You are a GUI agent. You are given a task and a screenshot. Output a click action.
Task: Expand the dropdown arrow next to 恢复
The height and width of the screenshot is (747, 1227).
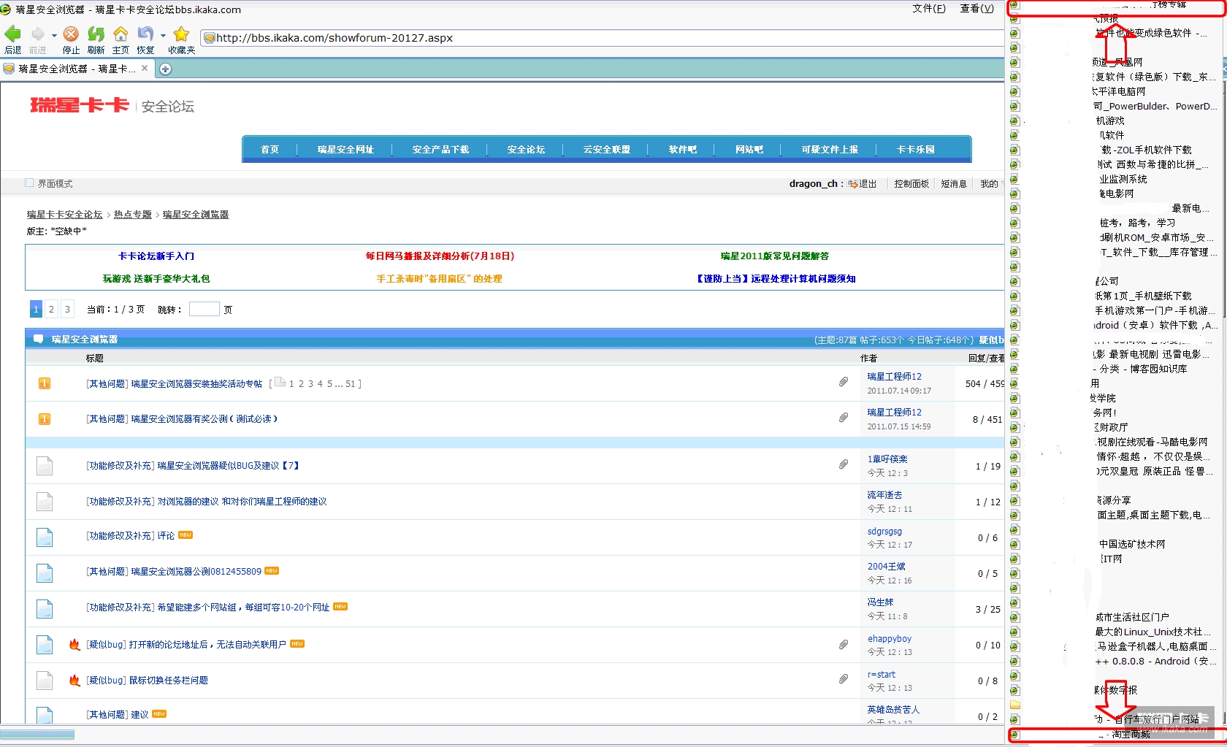click(163, 35)
